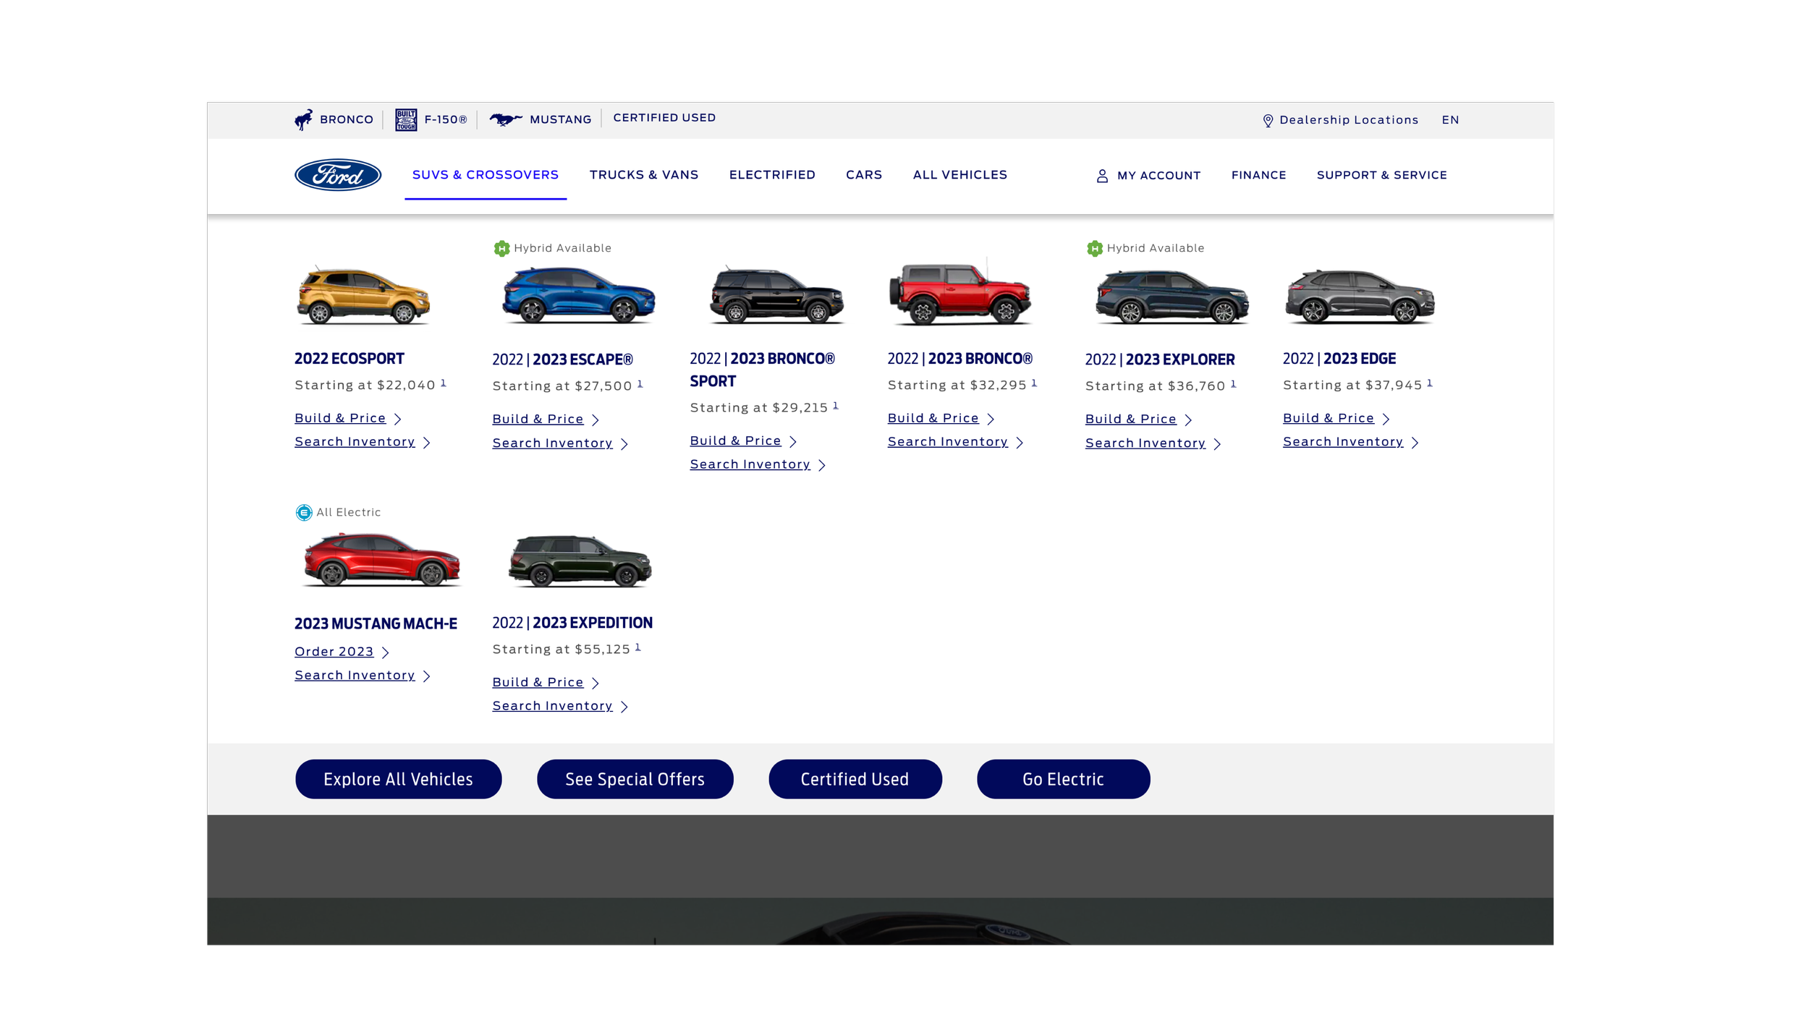Click the Escape Hybrid Available badge icon
Viewport: 1809px width, 1017px height.
point(501,249)
